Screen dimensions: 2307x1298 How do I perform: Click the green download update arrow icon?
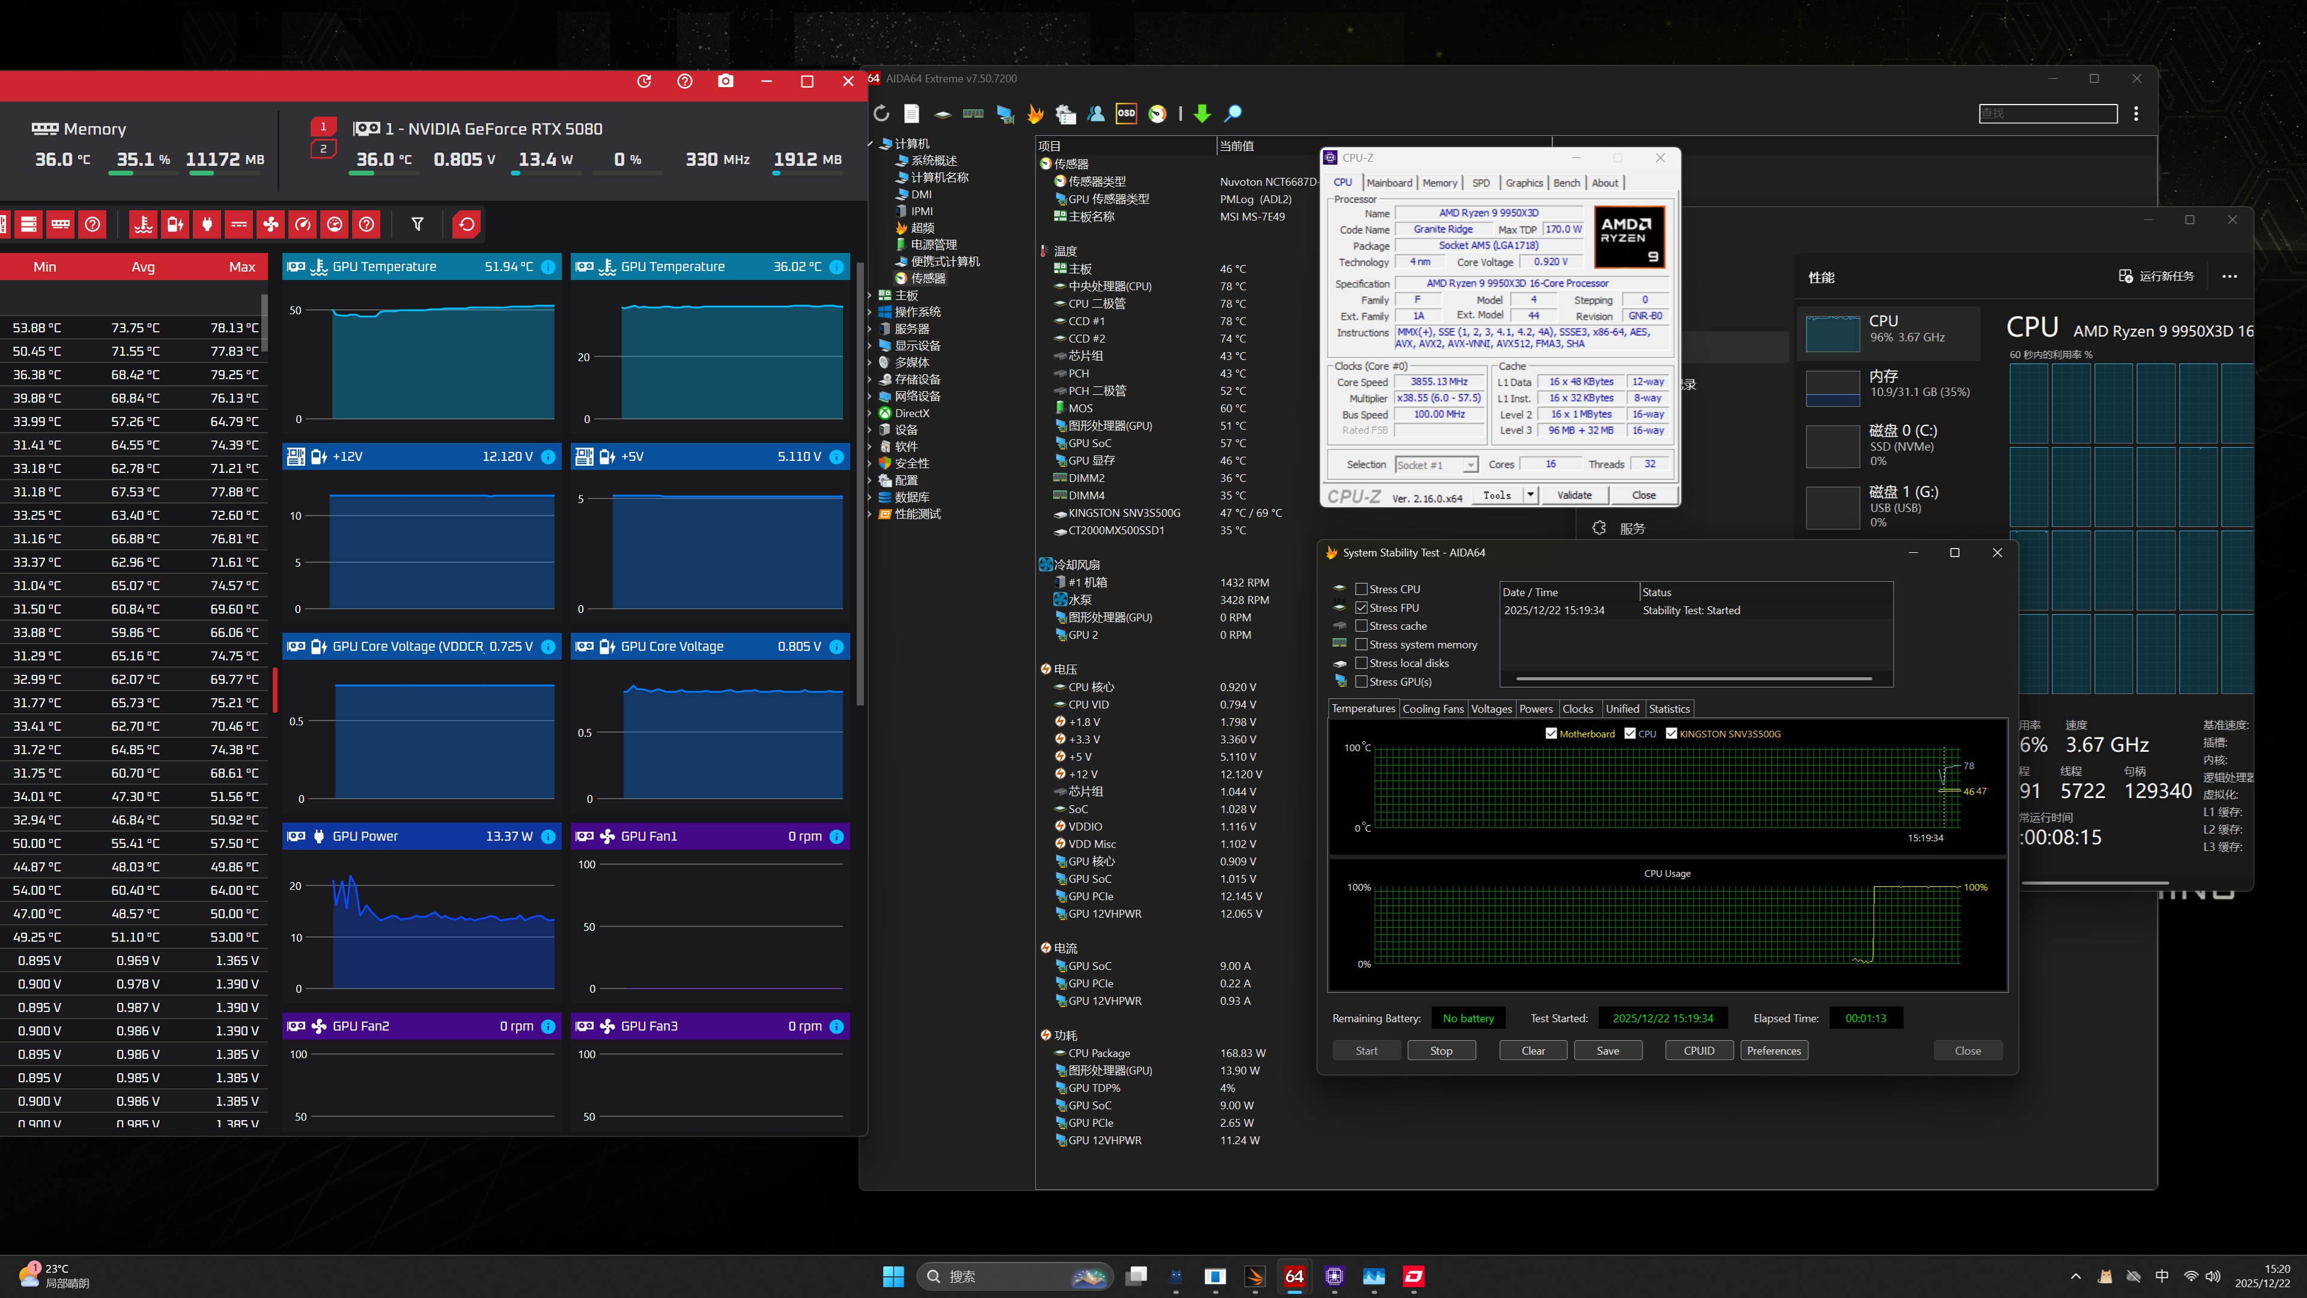point(1202,114)
